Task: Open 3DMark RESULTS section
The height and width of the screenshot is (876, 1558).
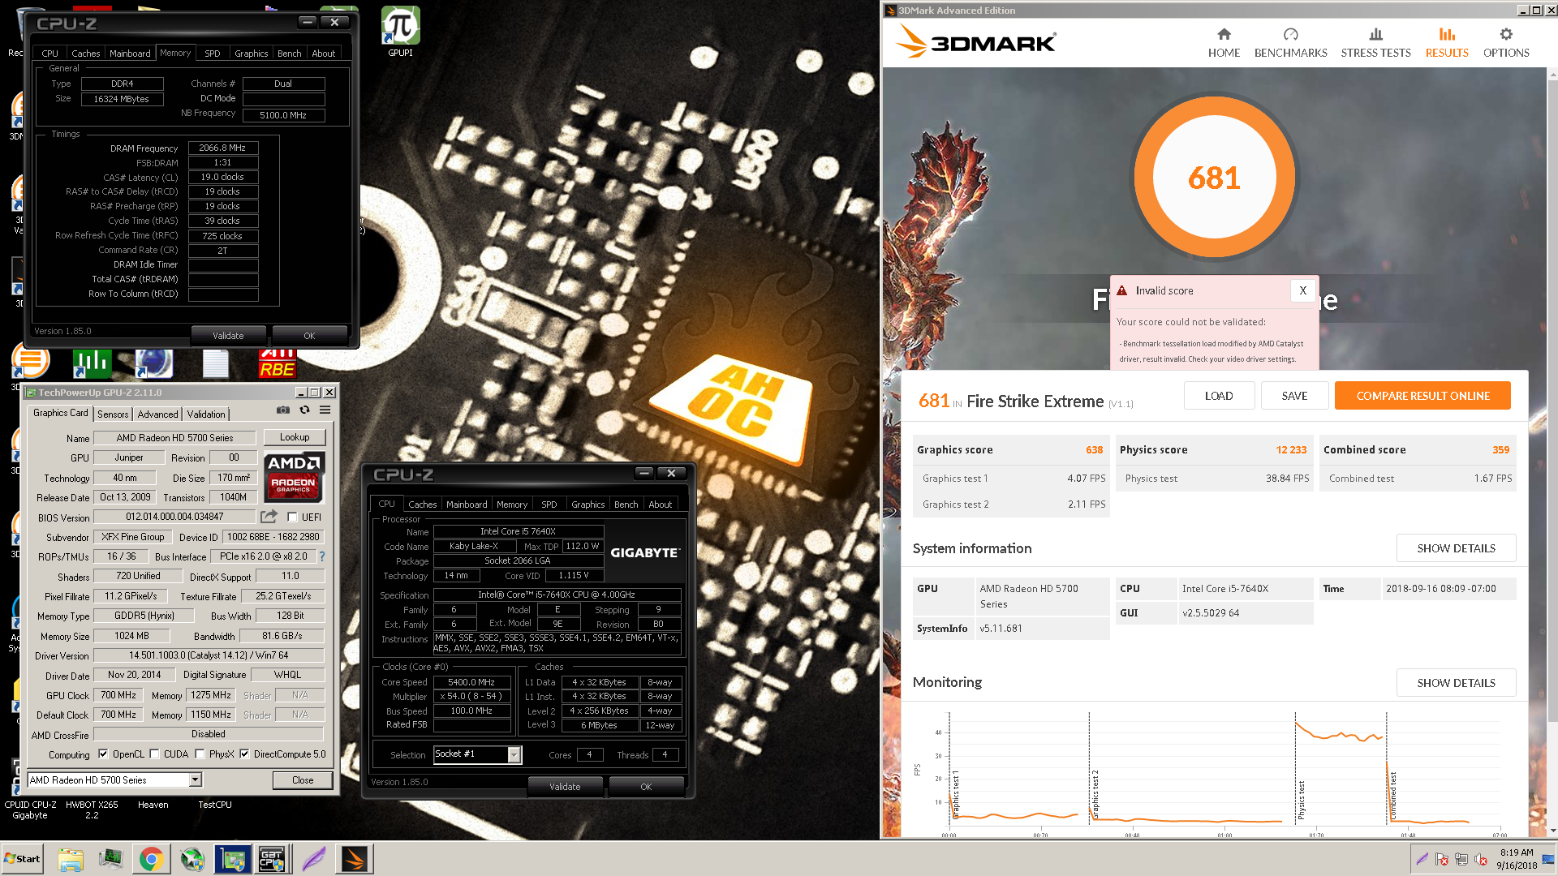Action: tap(1447, 43)
